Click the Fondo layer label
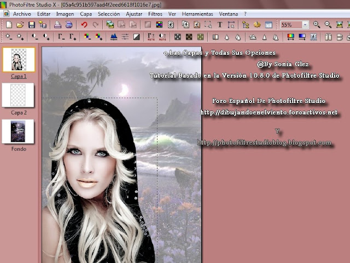Viewport: 350px width, 263px height. point(19,148)
